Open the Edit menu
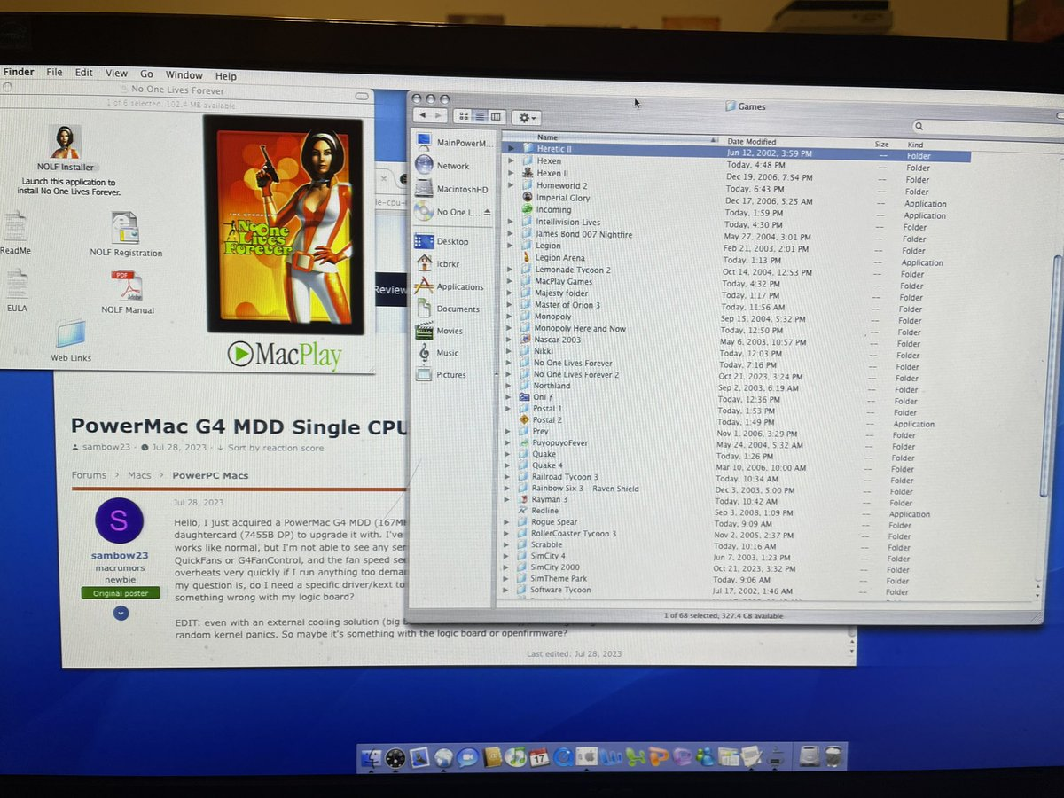1064x798 pixels. click(x=83, y=74)
